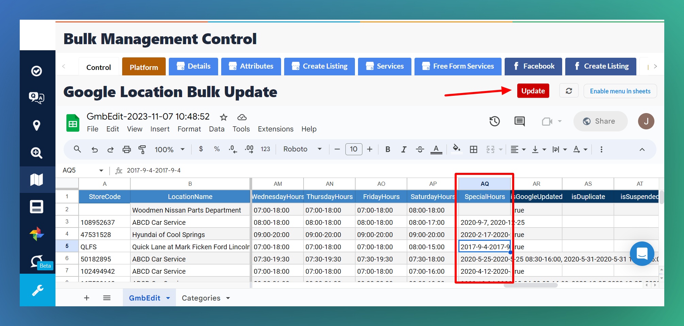Screen dimensions: 684x326
Task: Open the Q&A sidebar icon
Action: click(x=36, y=98)
